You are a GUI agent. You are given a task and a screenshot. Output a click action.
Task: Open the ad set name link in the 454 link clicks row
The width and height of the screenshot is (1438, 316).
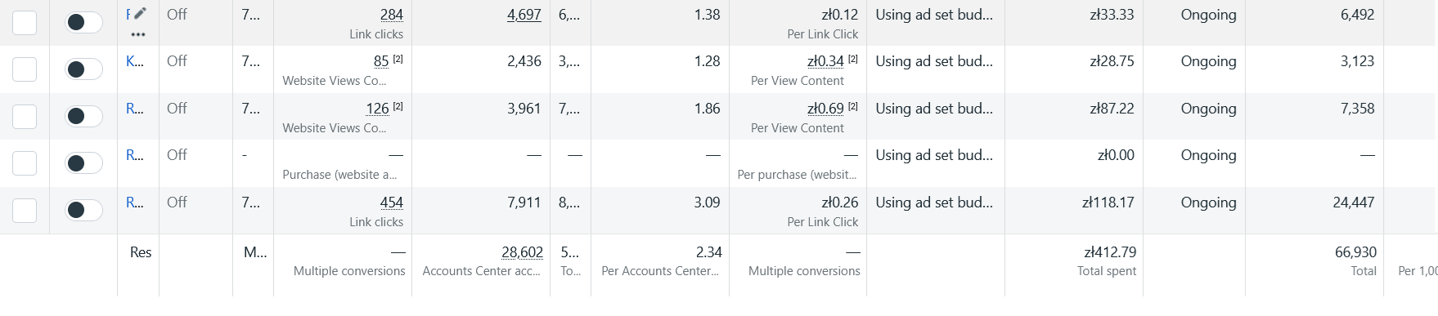[135, 203]
